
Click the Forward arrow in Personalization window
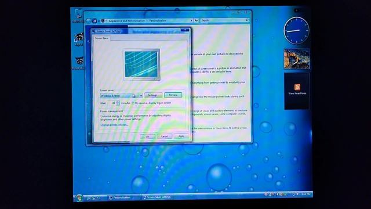tap(94, 21)
